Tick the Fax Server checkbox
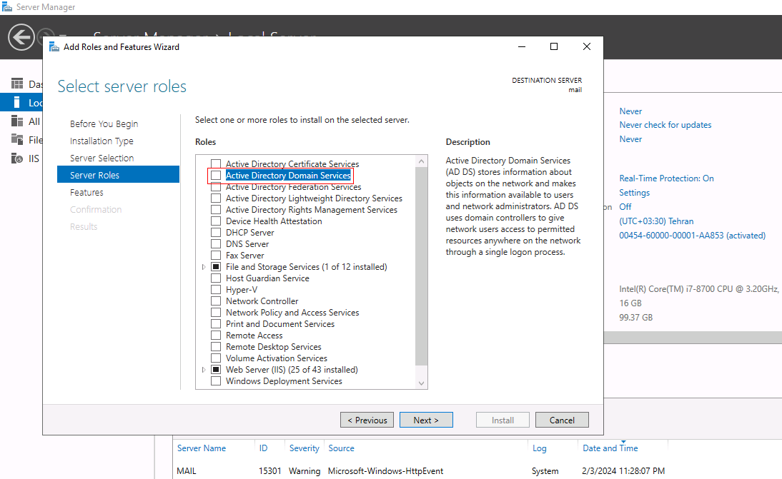This screenshot has width=782, height=479. click(216, 256)
